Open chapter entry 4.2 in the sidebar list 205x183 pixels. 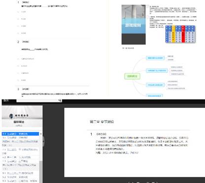pos(20,157)
